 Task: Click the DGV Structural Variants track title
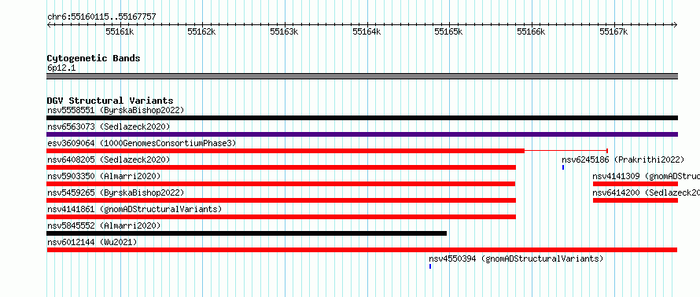[x=110, y=101]
